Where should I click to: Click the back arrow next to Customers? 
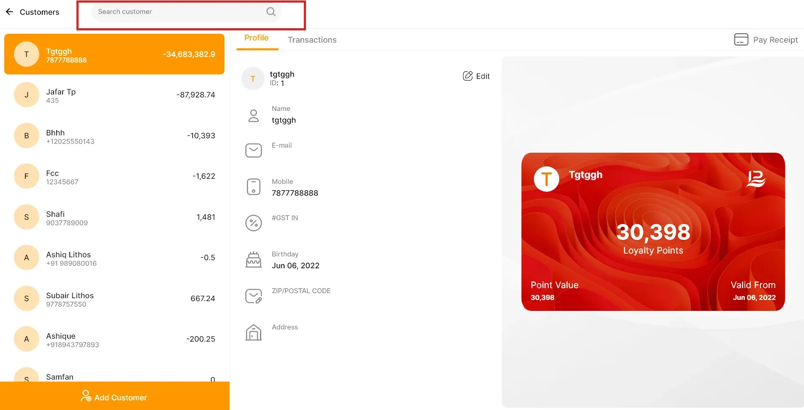tap(10, 12)
